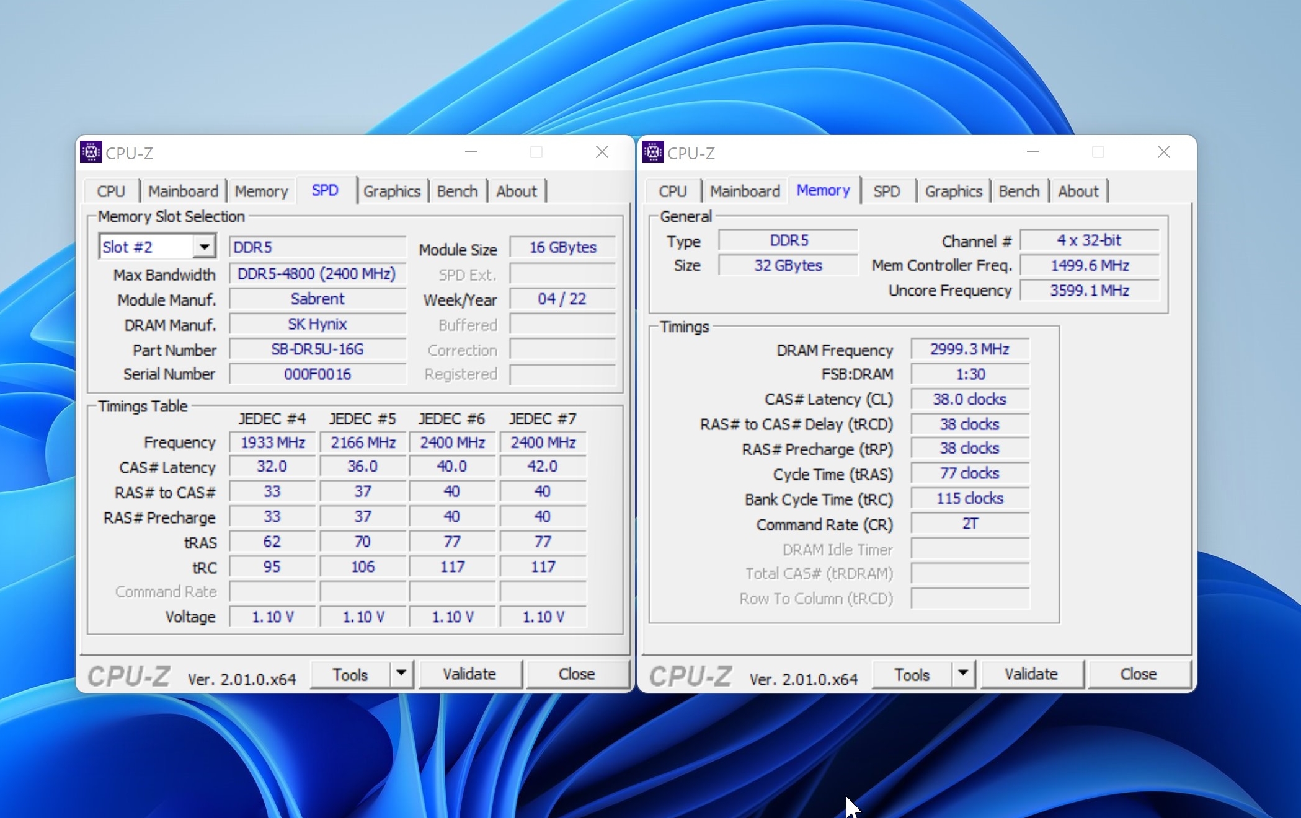Click 3599.1 MHz Uncore Frequency value
The image size is (1301, 818).
coord(1090,291)
